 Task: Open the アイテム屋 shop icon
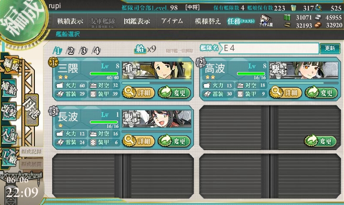tap(266, 21)
